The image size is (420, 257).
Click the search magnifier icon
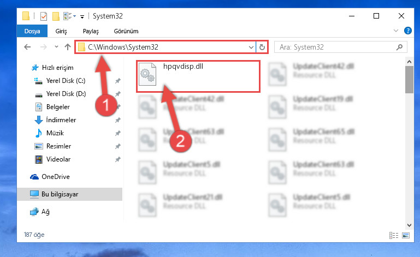(399, 47)
